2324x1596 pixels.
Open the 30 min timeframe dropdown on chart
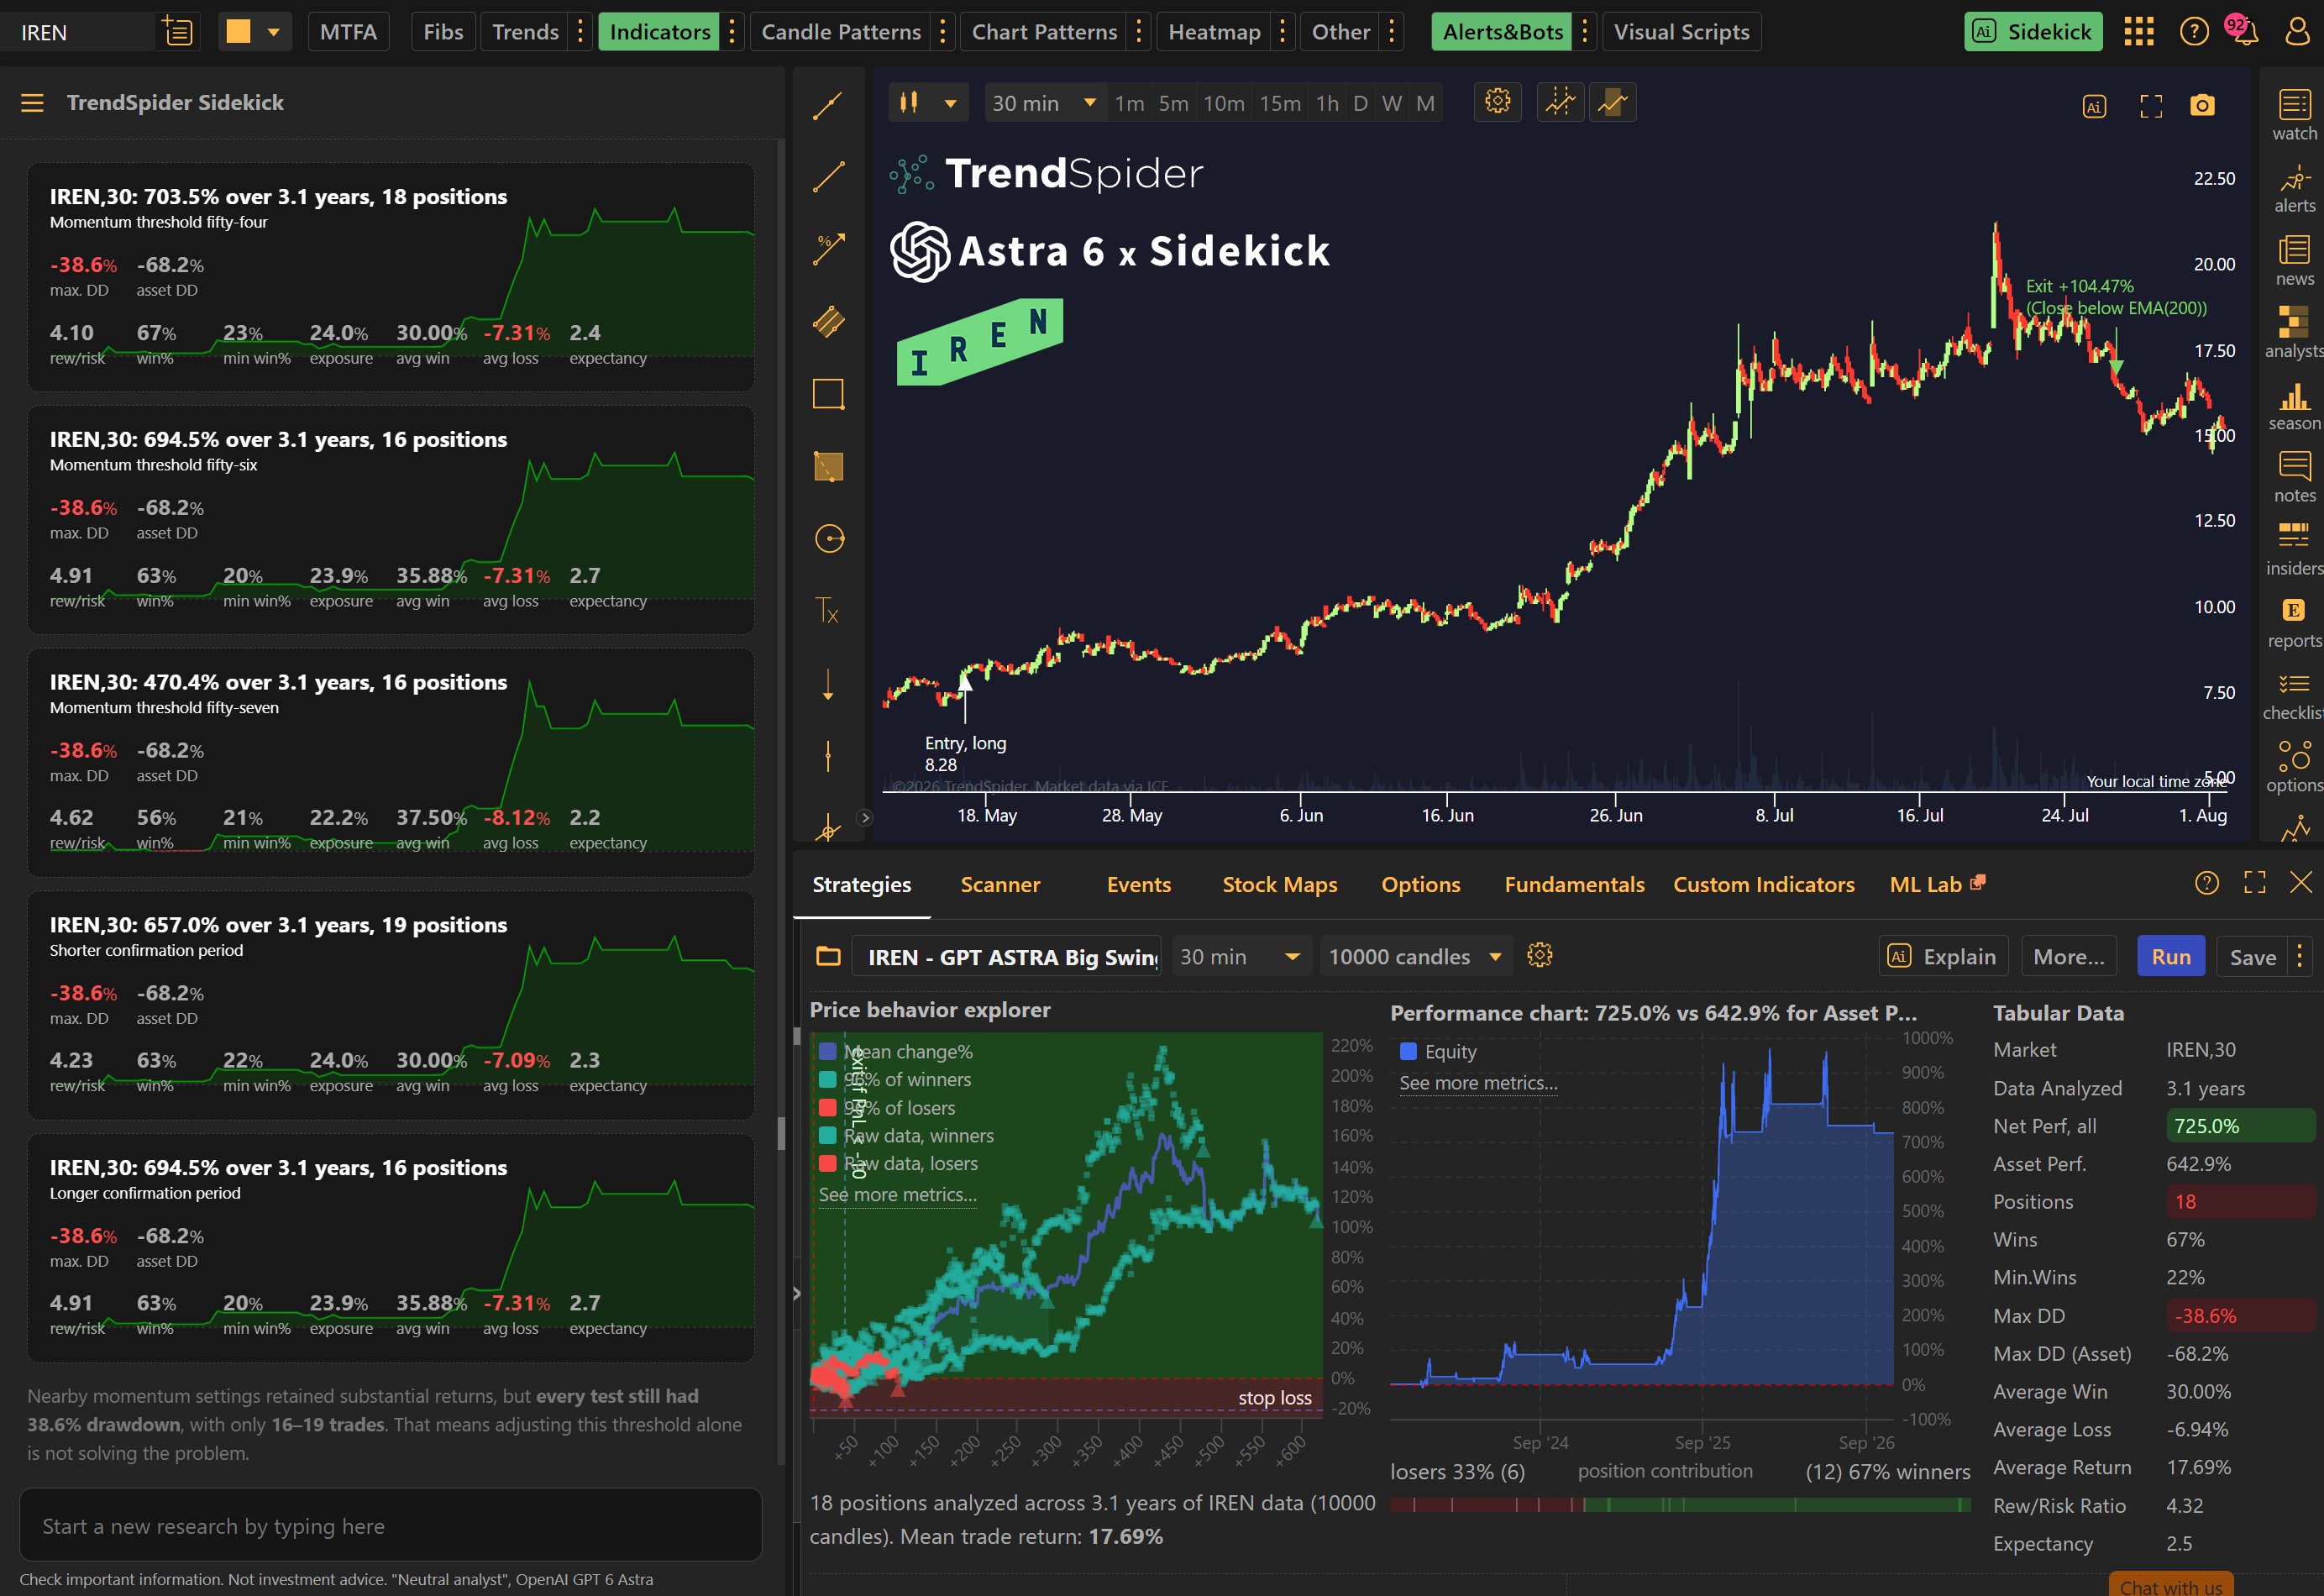point(1045,103)
